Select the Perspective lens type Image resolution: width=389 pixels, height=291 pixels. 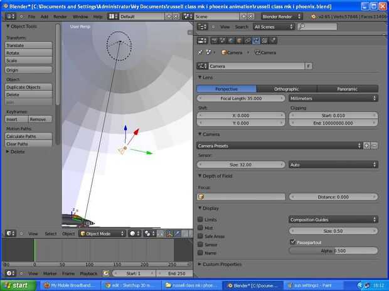(x=226, y=89)
